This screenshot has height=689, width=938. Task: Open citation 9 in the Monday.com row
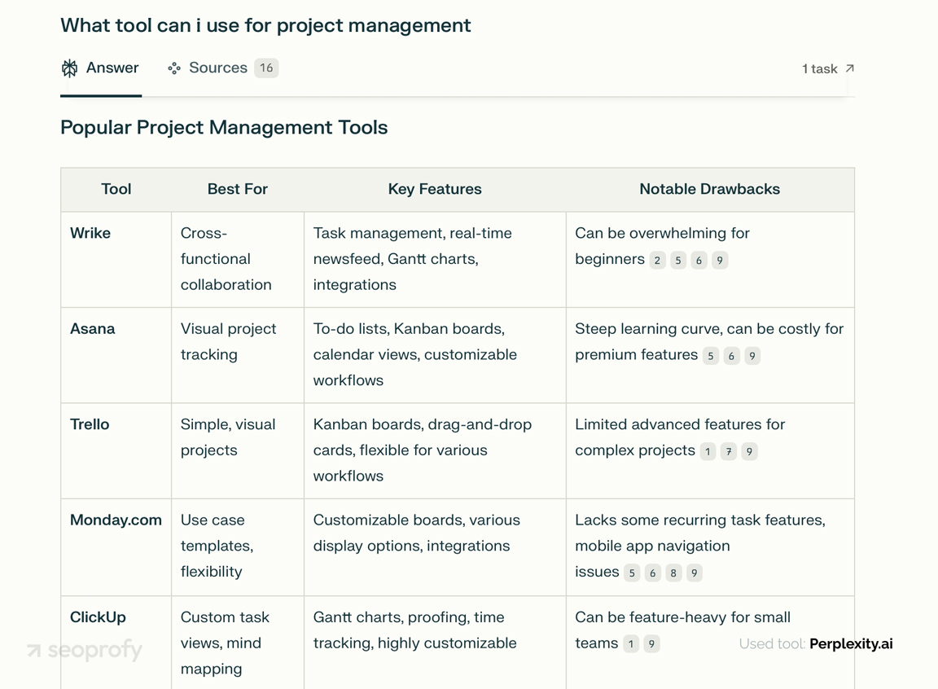pos(694,573)
